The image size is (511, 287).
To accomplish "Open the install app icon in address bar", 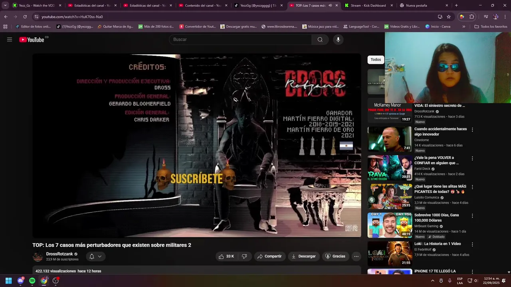I will (440, 17).
